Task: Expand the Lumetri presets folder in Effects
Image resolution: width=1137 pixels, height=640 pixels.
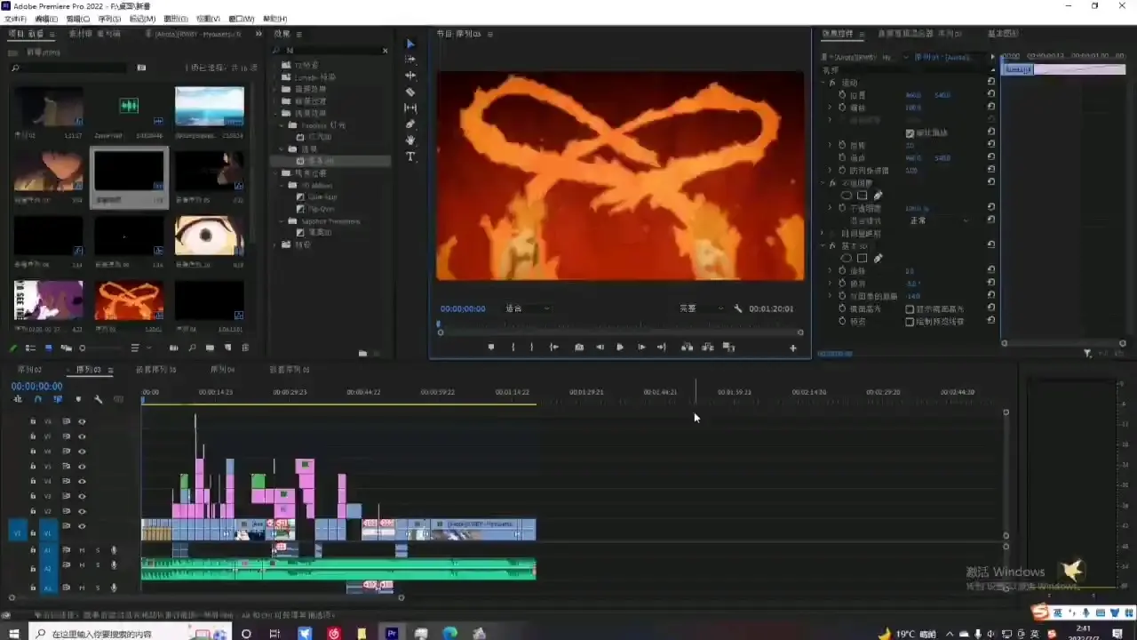Action: coord(276,77)
